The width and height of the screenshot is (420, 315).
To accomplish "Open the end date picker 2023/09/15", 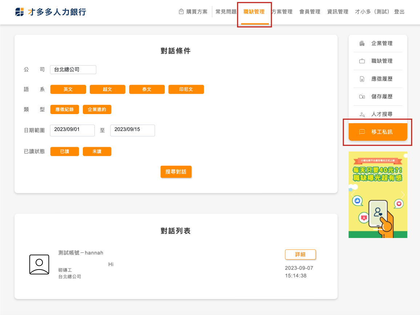I will coord(132,130).
